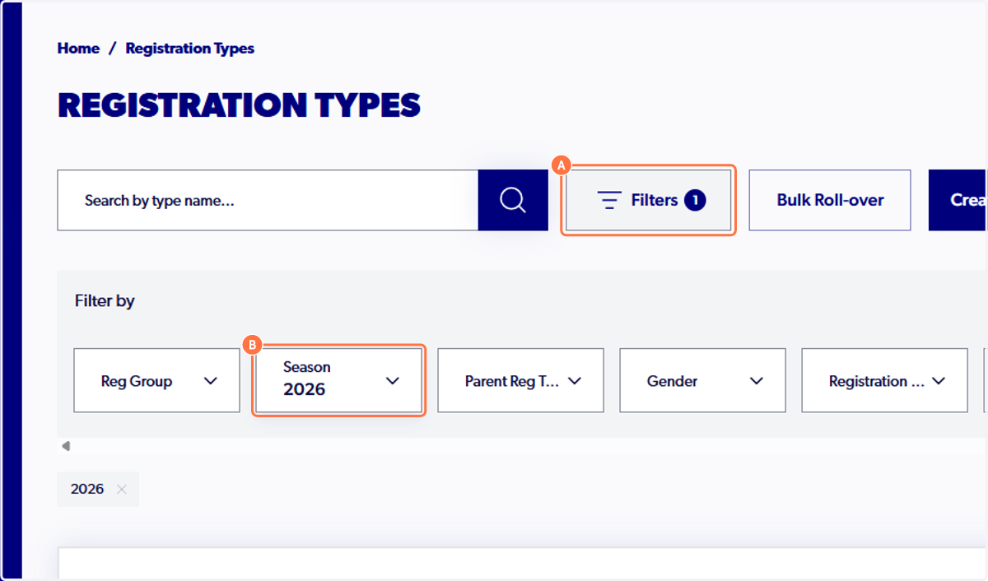Go to Home breadcrumb link
This screenshot has height=581, width=988.
click(78, 49)
